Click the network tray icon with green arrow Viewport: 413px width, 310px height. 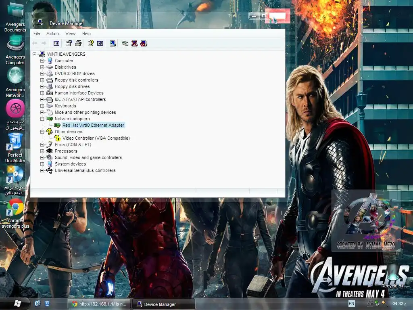click(377, 304)
